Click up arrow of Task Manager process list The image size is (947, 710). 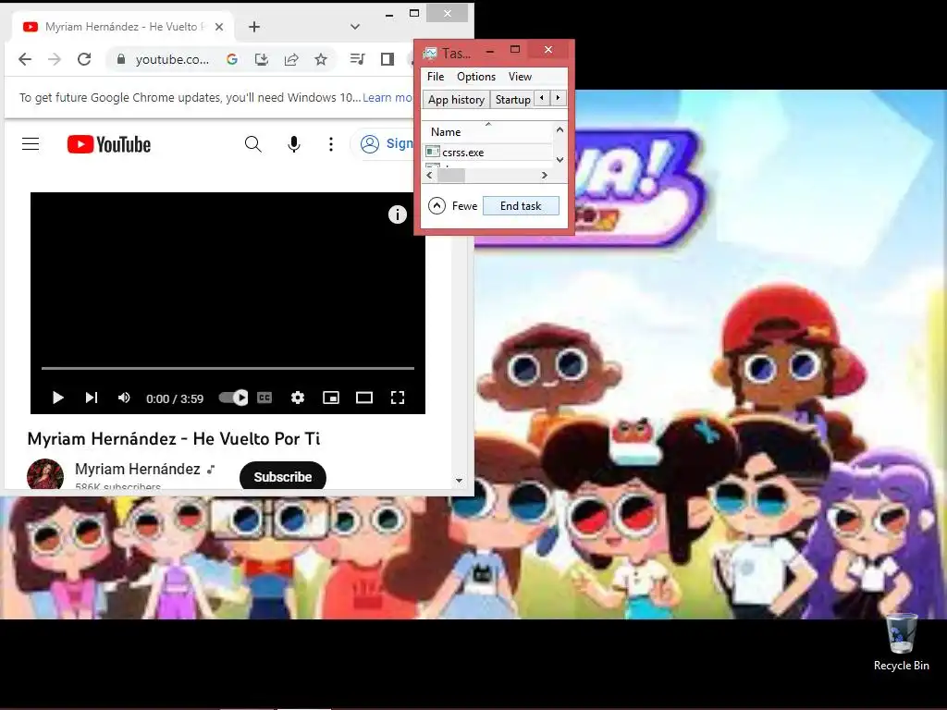tap(560, 129)
